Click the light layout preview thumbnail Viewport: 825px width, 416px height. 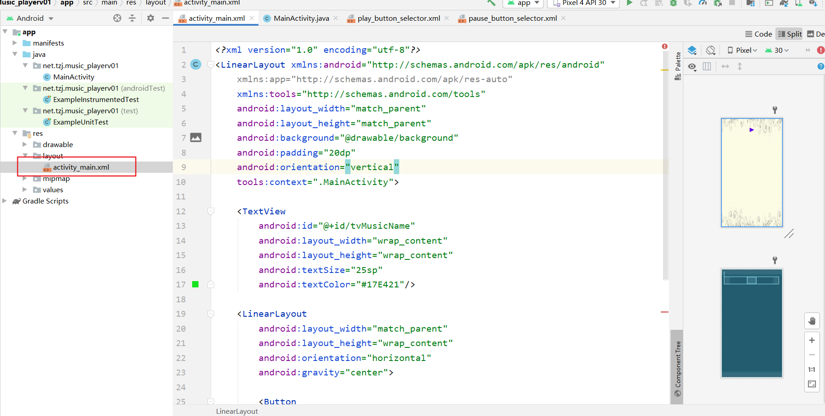click(752, 172)
